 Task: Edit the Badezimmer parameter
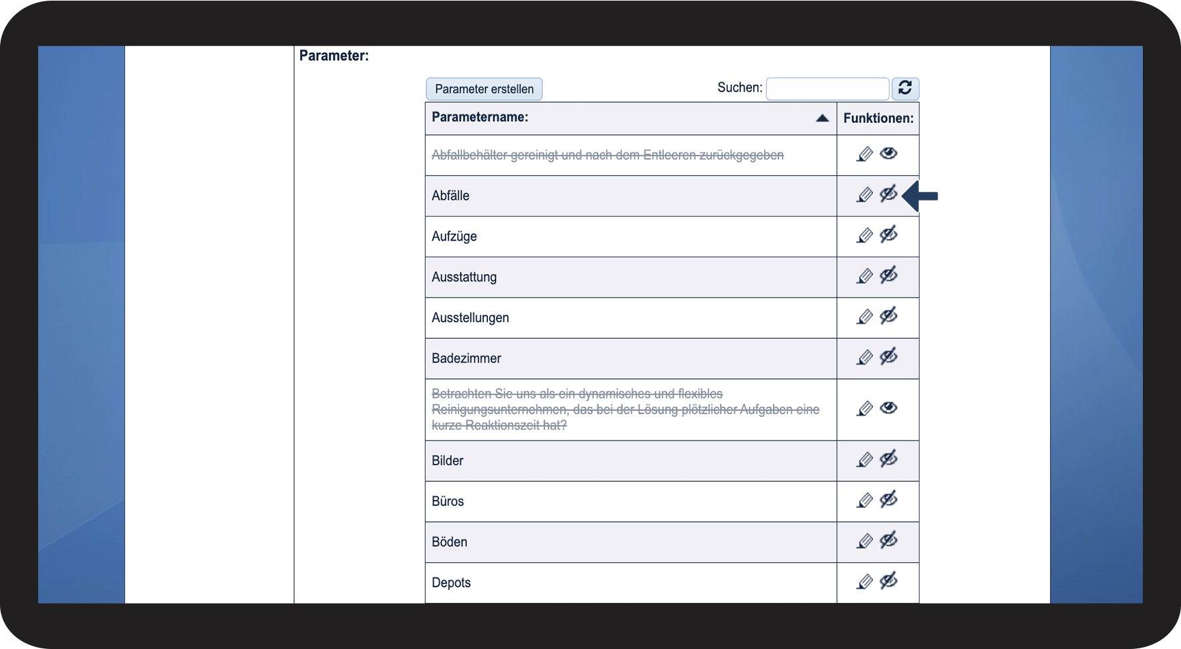click(864, 358)
